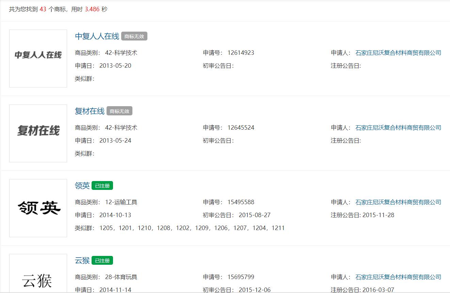Click registration announcement date 2016-03-07
The image size is (450, 293).
point(378,290)
